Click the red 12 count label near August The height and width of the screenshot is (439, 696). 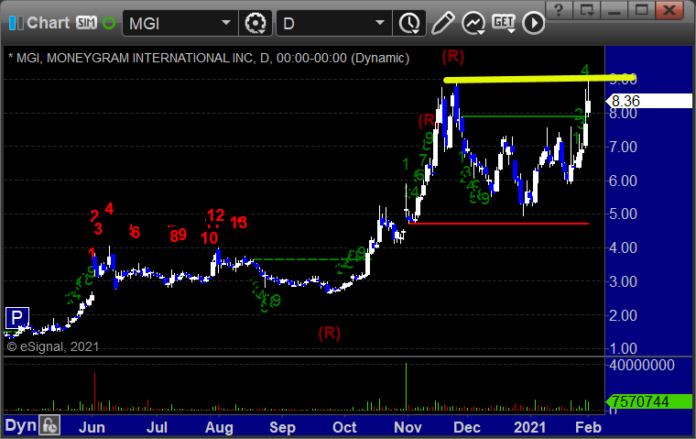216,215
